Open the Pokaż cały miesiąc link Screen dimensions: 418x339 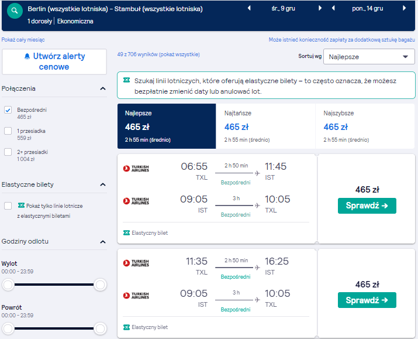[23, 40]
